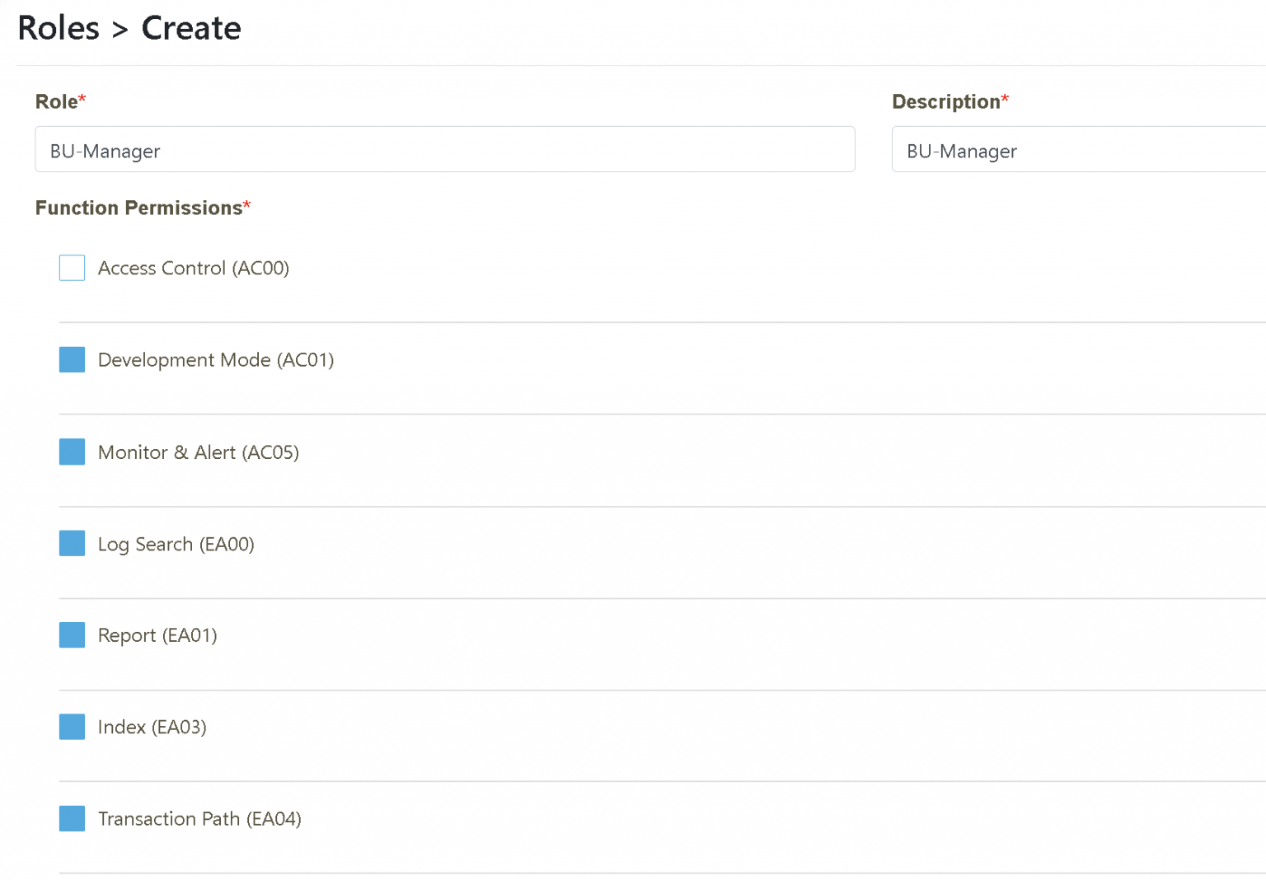Uncheck the Report (EA01) checkbox

pyautogui.click(x=72, y=635)
